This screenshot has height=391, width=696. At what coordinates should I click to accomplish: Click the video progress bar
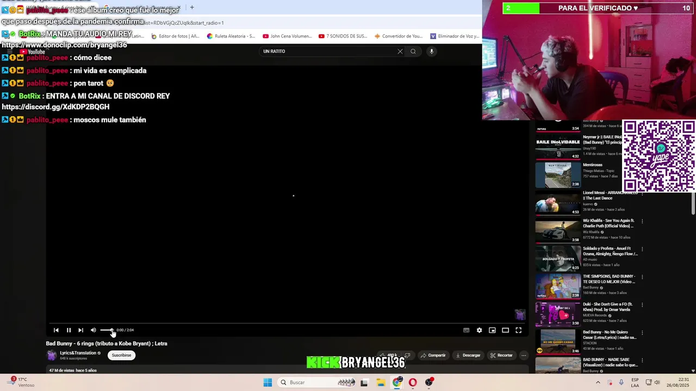[x=287, y=323]
